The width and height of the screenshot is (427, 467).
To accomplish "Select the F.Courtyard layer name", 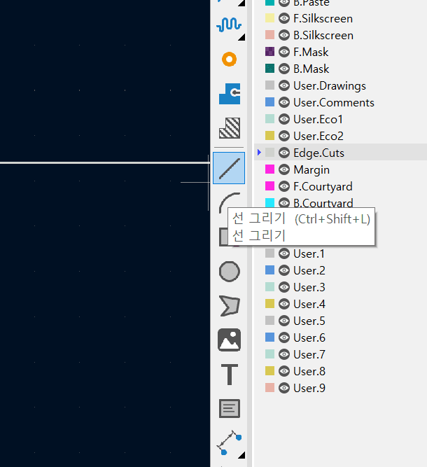I will (x=323, y=186).
